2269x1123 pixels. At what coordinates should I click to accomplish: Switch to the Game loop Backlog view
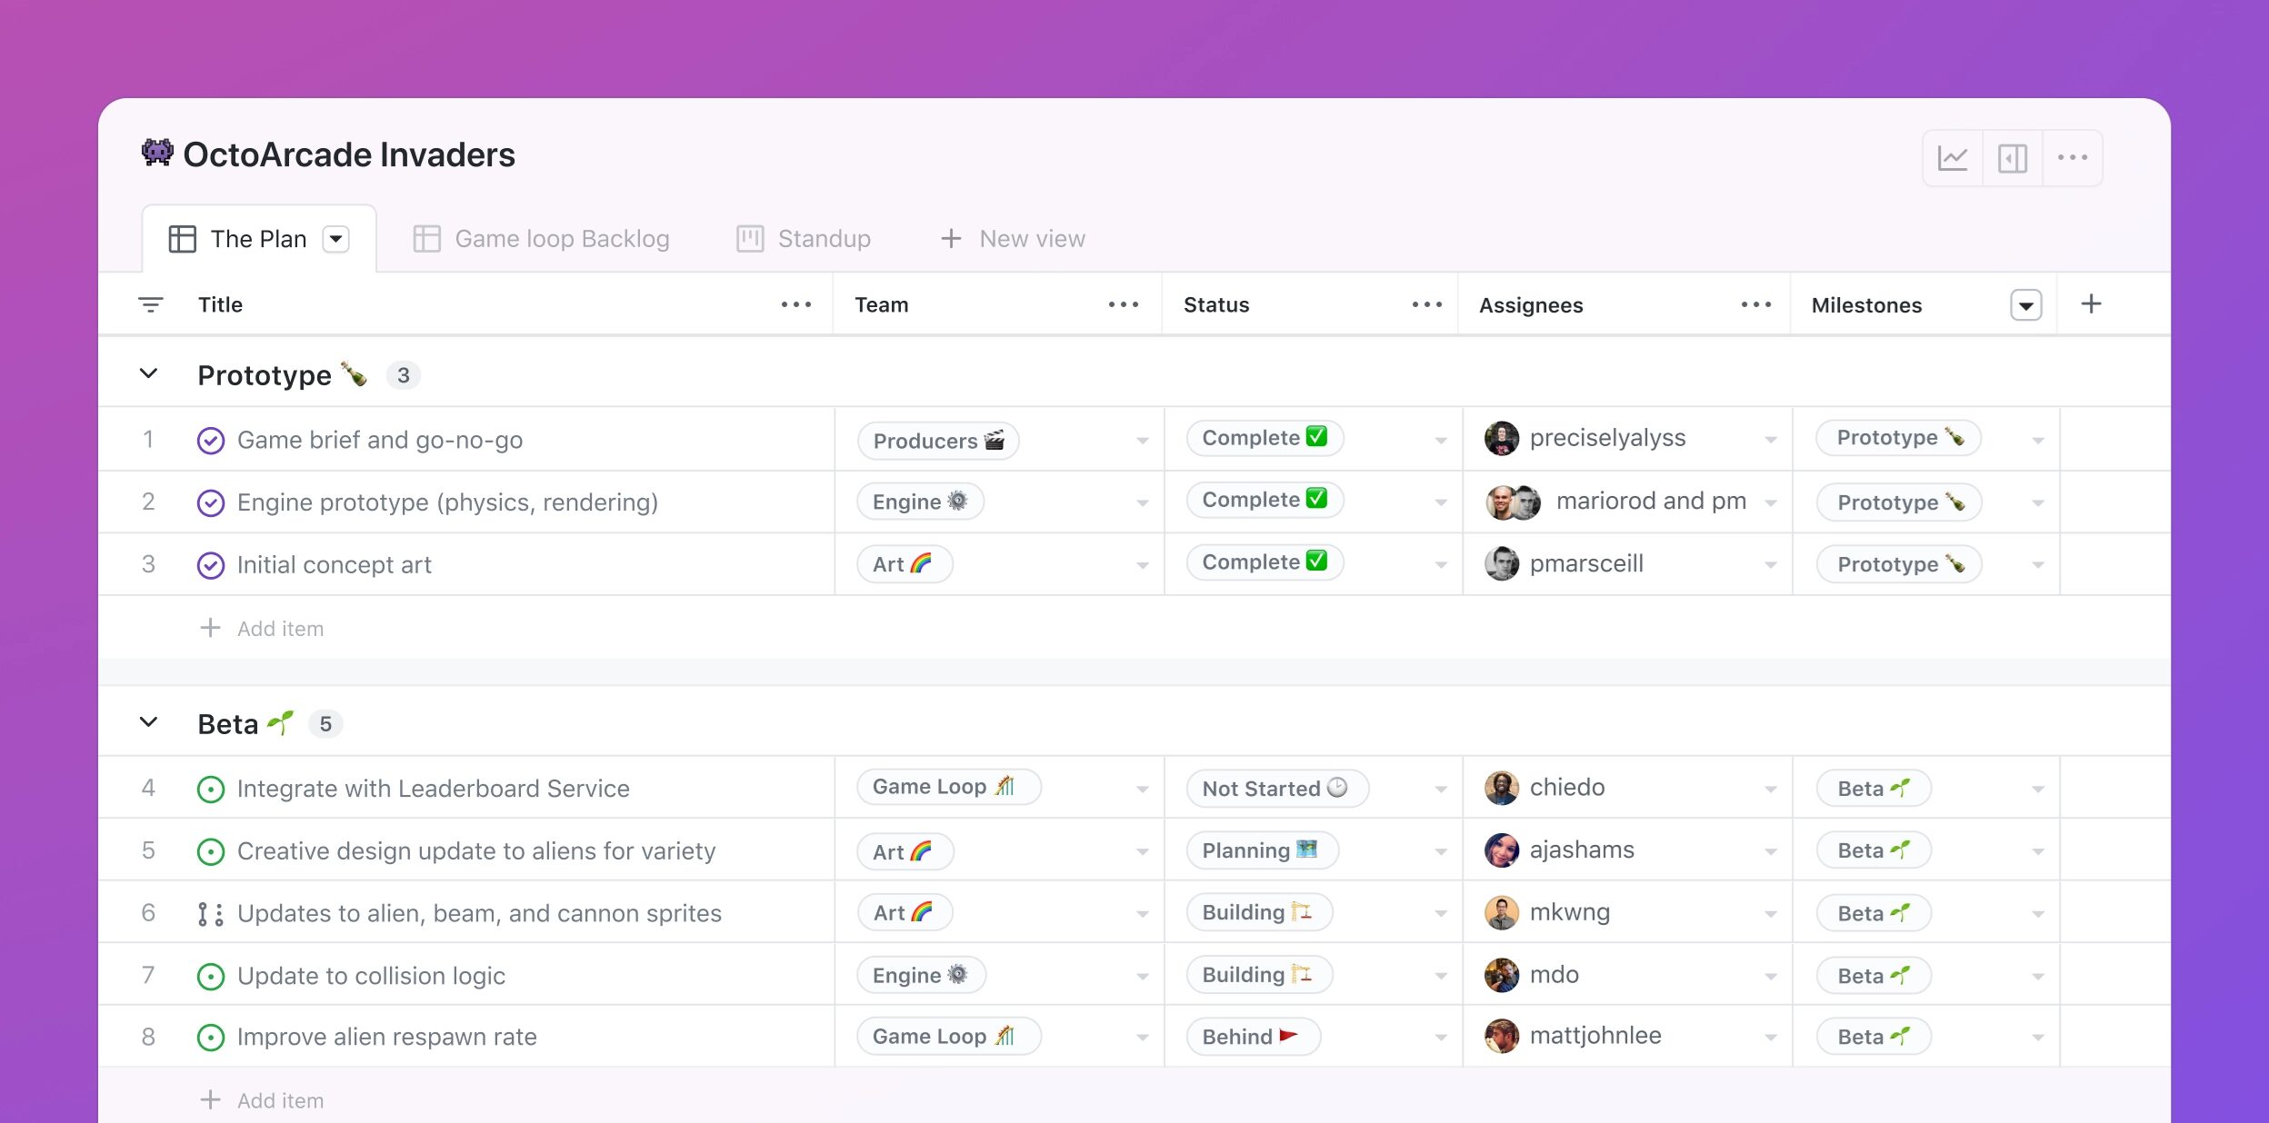pos(562,237)
